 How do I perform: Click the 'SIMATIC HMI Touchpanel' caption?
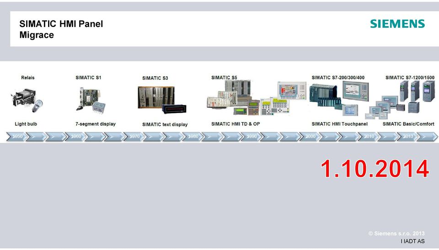(340, 124)
